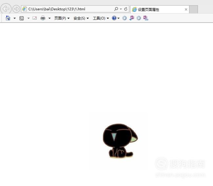This screenshot has width=213, height=186.
Task: Open the address bar autocomplete dropdown arrow
Action: click(x=121, y=9)
